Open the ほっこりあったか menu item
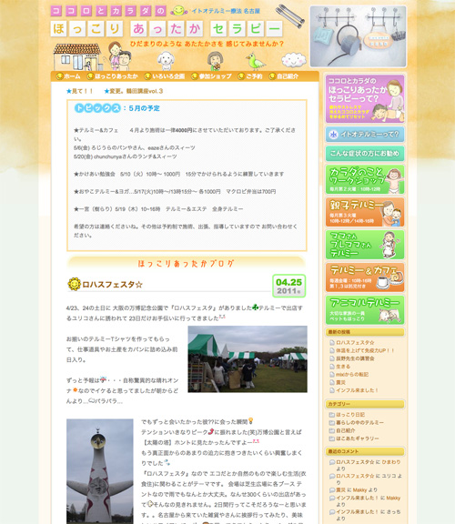Image resolution: width=455 pixels, height=524 pixels. coord(112,76)
